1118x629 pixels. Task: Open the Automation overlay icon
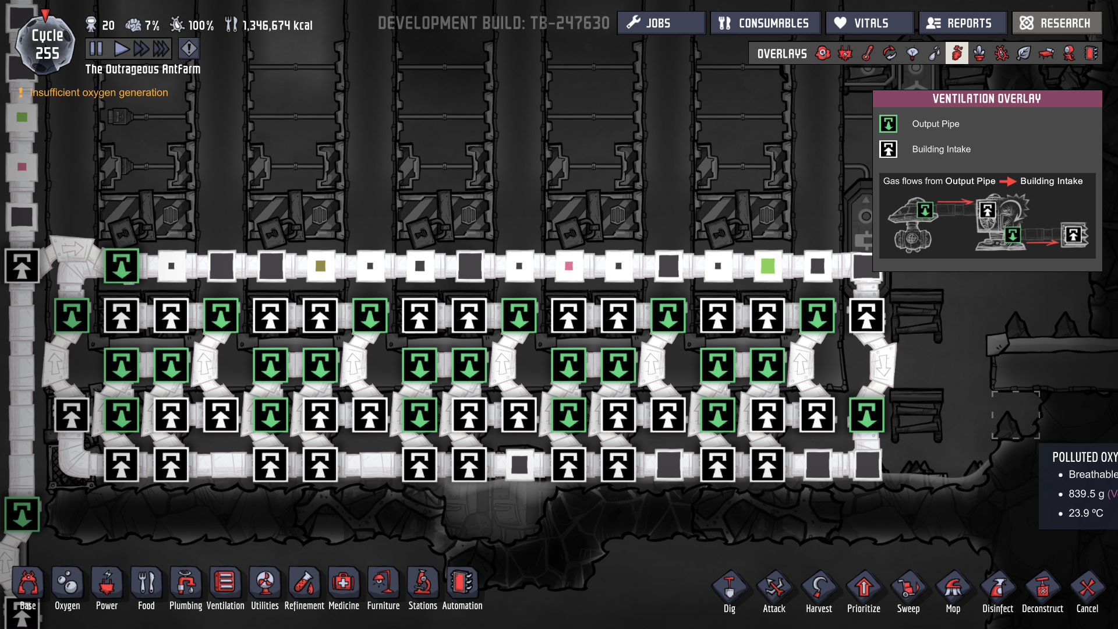pos(1091,54)
